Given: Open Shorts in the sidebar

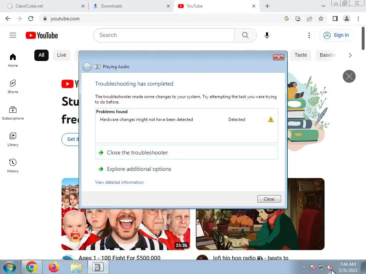Looking at the screenshot, I should tap(13, 86).
